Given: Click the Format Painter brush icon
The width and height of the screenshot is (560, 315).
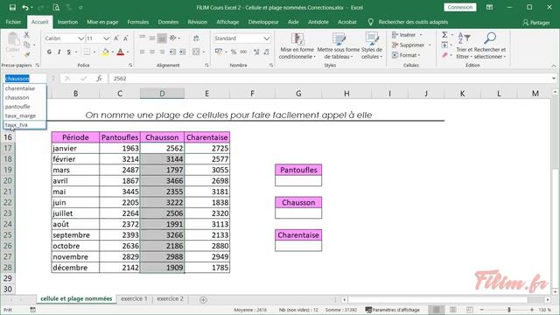Looking at the screenshot, I should [27, 54].
